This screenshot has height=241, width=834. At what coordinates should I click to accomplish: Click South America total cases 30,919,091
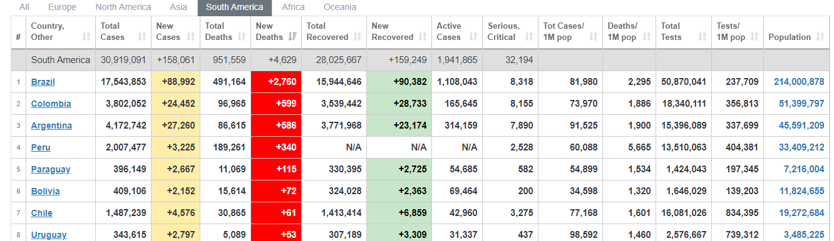pos(123,60)
